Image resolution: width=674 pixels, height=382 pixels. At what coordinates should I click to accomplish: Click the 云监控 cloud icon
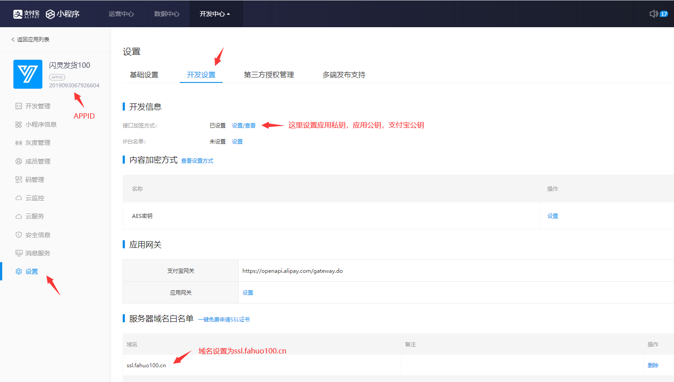[19, 198]
